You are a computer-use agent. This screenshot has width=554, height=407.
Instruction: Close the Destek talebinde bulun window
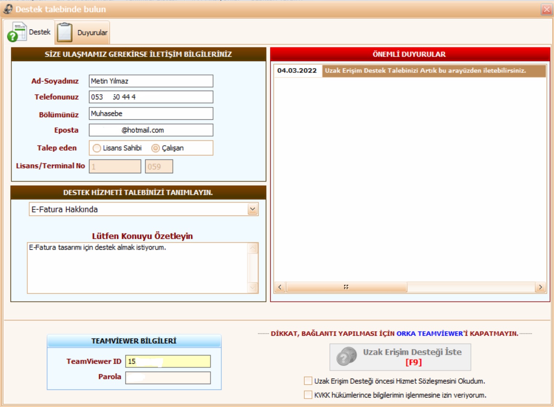pos(546,9)
